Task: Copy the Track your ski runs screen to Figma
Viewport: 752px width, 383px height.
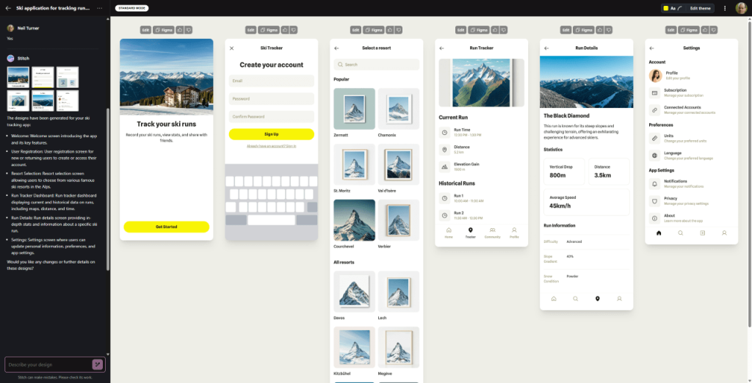Action: click(164, 30)
